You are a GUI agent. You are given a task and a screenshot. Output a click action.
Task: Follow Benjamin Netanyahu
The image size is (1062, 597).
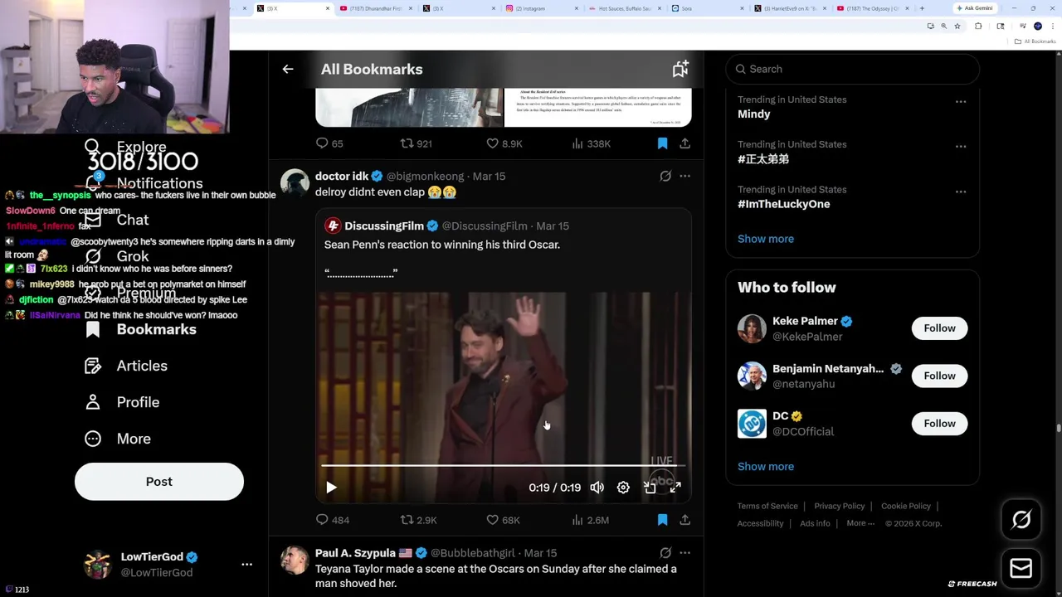pos(939,376)
